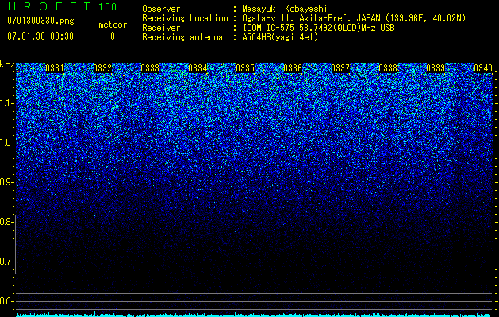Click the 0.8 kHz axis label
This screenshot has height=317, width=499.
[x=6, y=222]
